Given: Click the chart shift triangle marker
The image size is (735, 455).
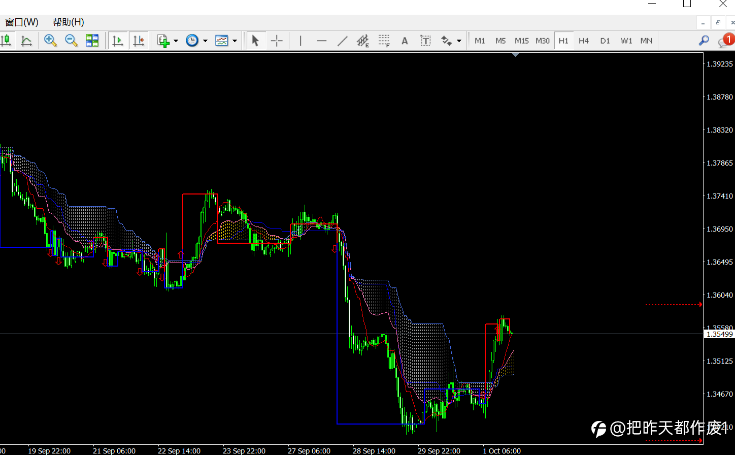Looking at the screenshot, I should click(x=516, y=54).
